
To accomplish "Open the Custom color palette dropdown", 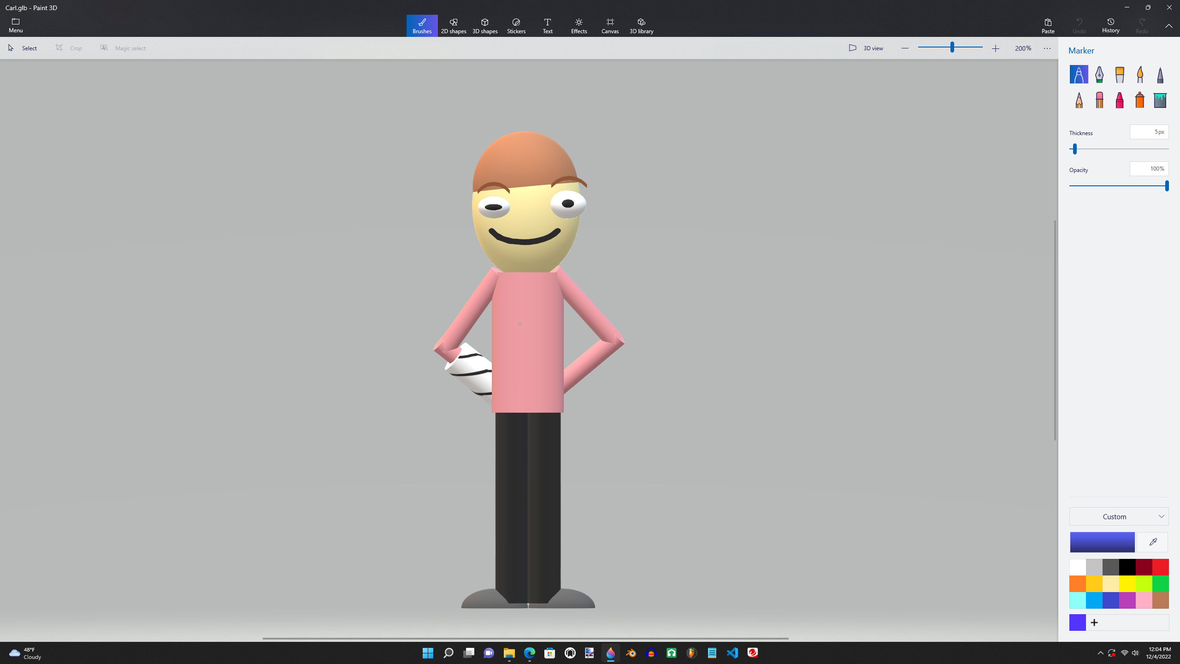I will pyautogui.click(x=1119, y=516).
